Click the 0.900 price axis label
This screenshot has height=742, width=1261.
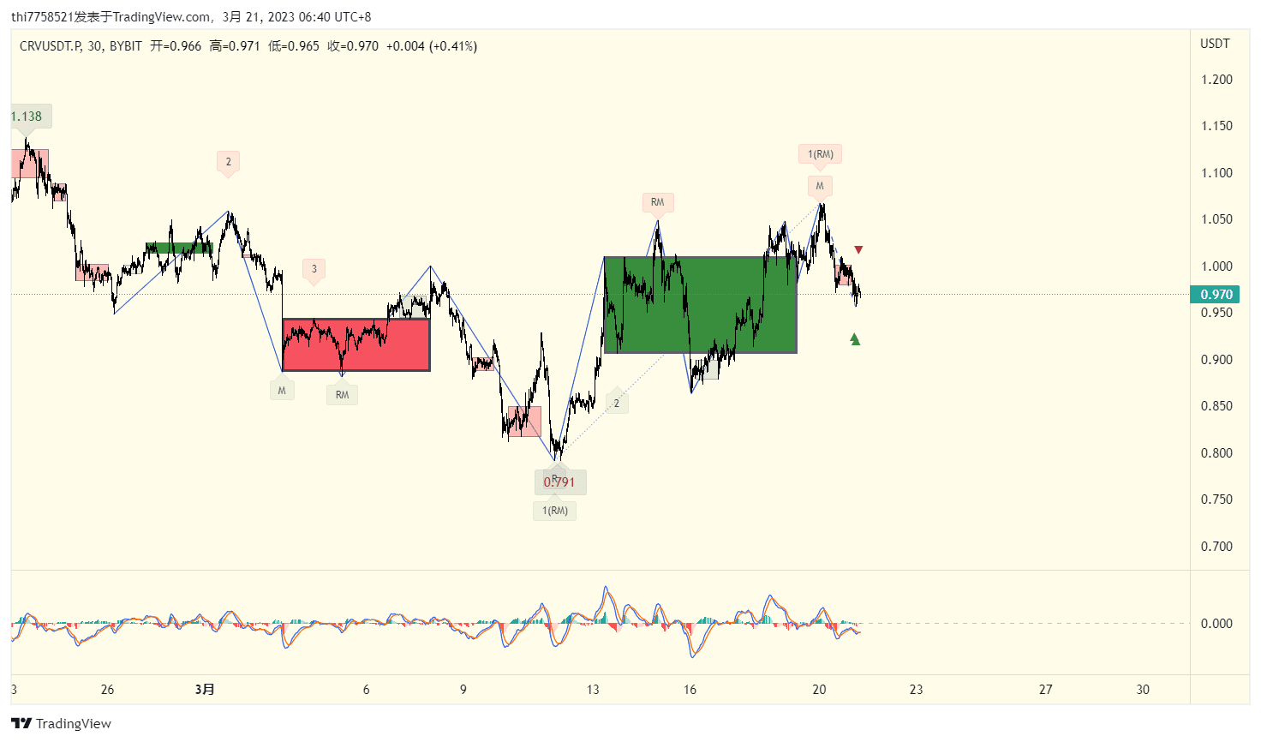(1216, 360)
